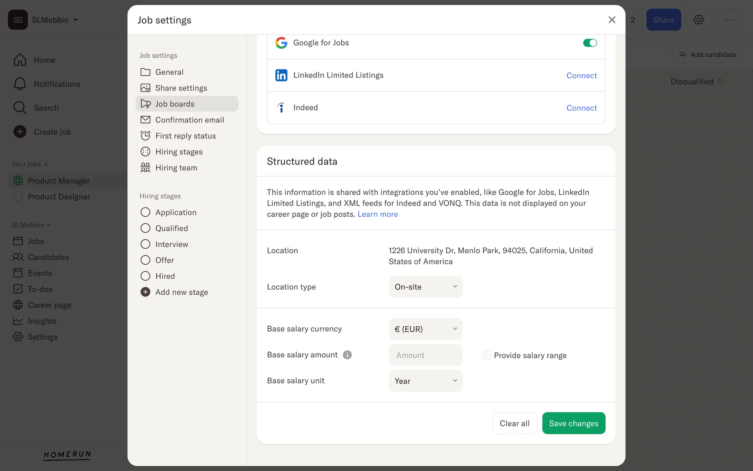Open the Base salary currency dropdown
Screen dimensions: 753x471
426,329
